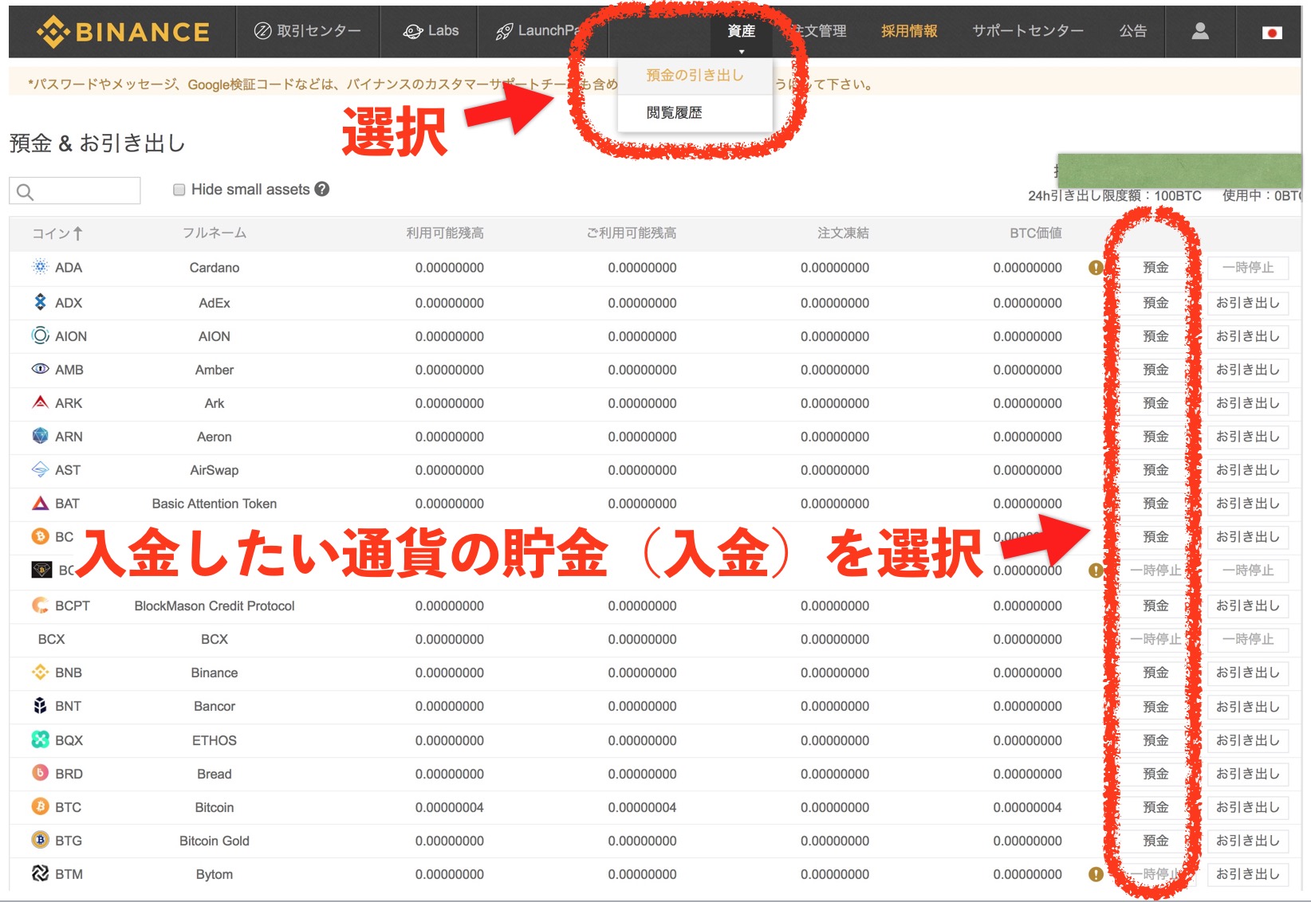Click the help icon beside Hide small assets
Image resolution: width=1311 pixels, height=902 pixels.
point(321,189)
